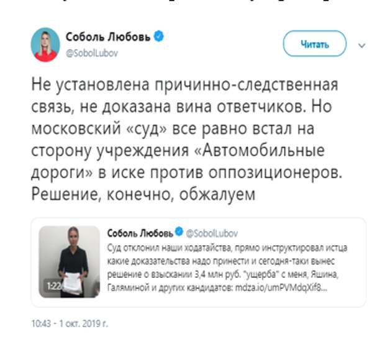
Task: Click the quoted line about 'взыскании 3,4 млн руб.'
Action: tap(223, 274)
